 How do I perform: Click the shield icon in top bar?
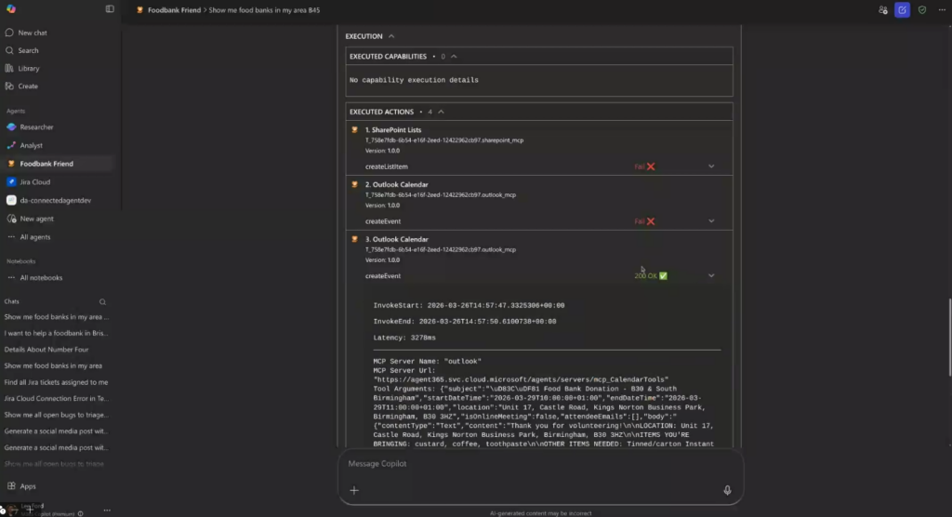pyautogui.click(x=922, y=9)
